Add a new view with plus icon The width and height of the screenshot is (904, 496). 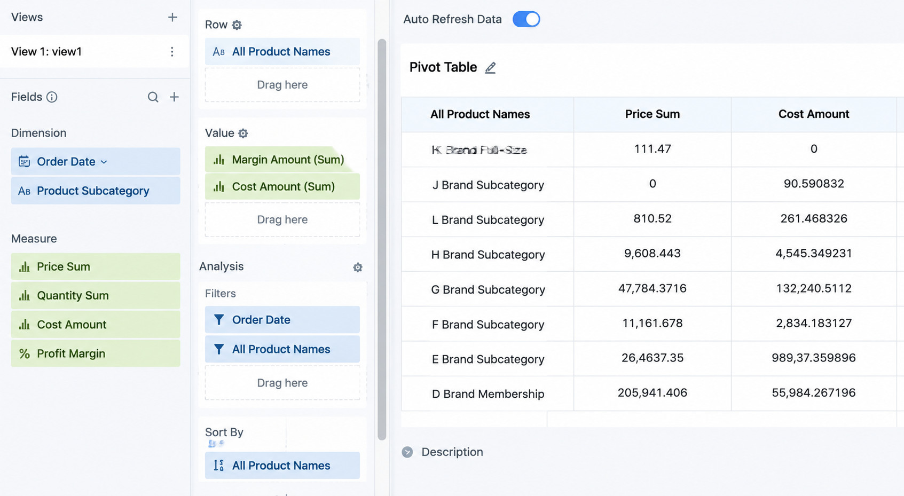click(x=172, y=17)
